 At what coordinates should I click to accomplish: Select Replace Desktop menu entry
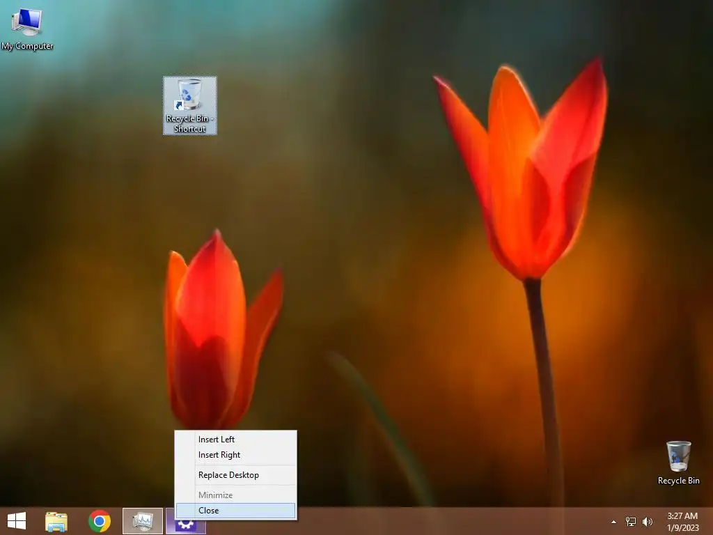pyautogui.click(x=236, y=475)
